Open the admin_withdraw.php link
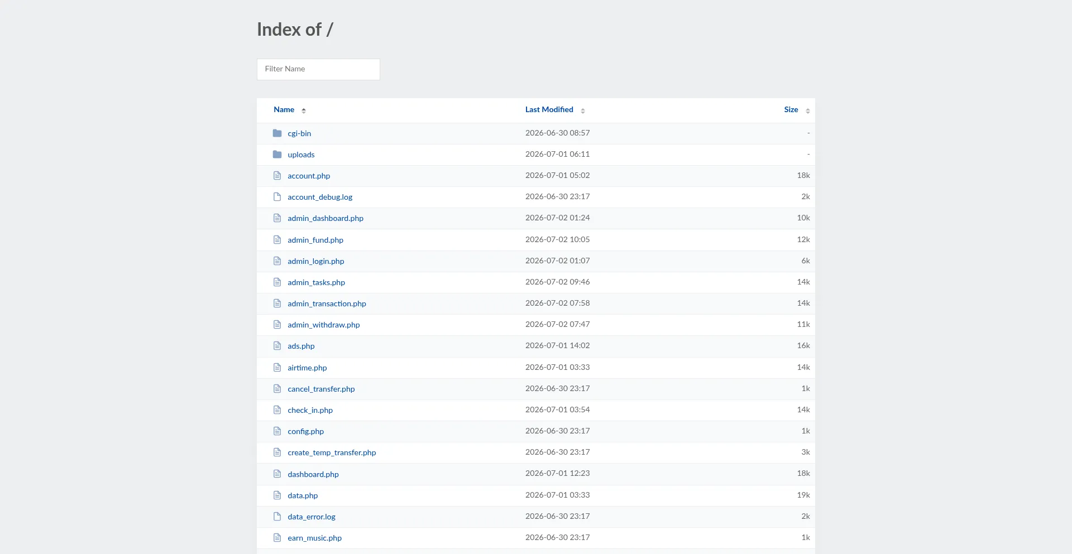Screen dimensions: 1072x554 coord(324,325)
